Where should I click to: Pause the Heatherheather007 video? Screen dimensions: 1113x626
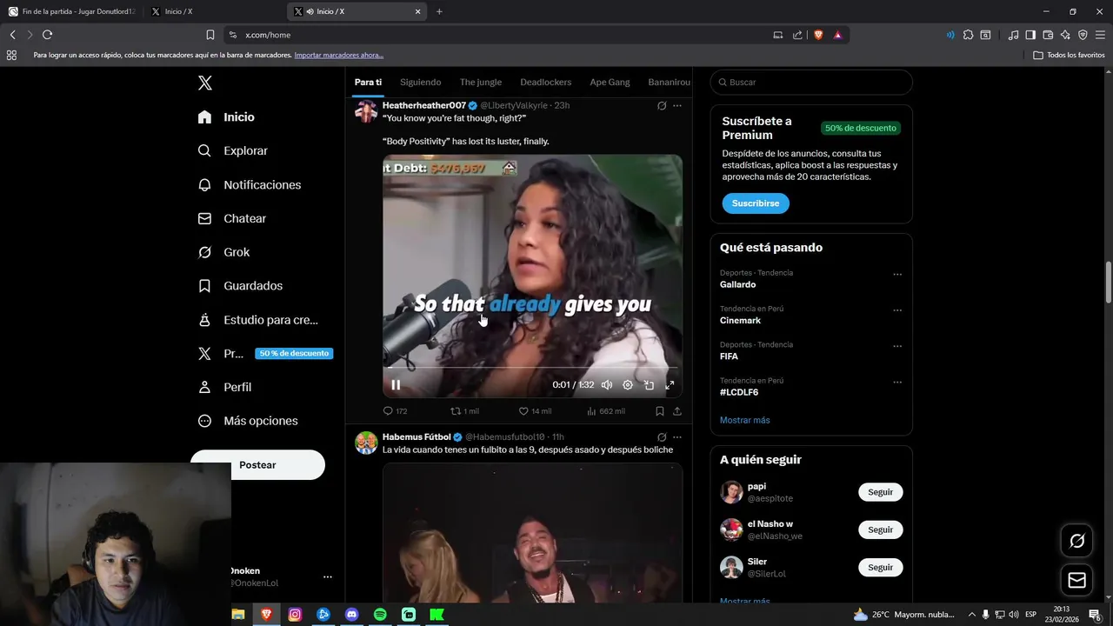(x=396, y=384)
